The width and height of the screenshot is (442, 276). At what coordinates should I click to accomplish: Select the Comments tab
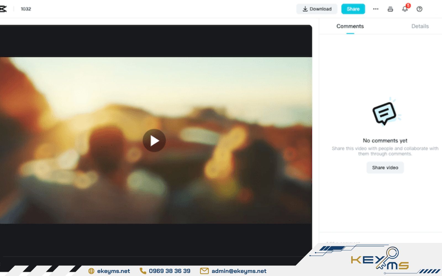(x=350, y=26)
